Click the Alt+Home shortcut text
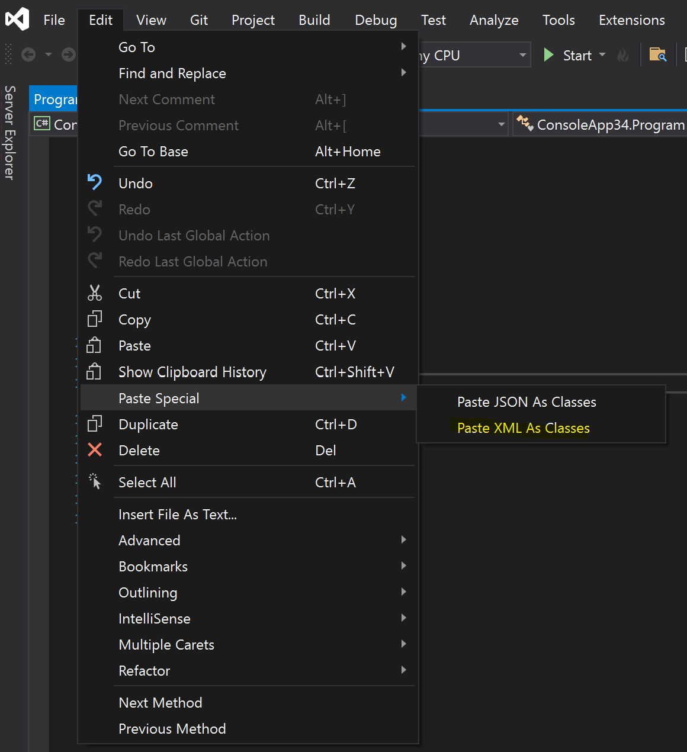 point(348,151)
